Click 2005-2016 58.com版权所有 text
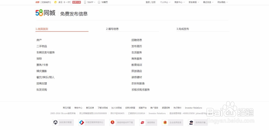This screenshot has height=130, width=269. [x=63, y=113]
